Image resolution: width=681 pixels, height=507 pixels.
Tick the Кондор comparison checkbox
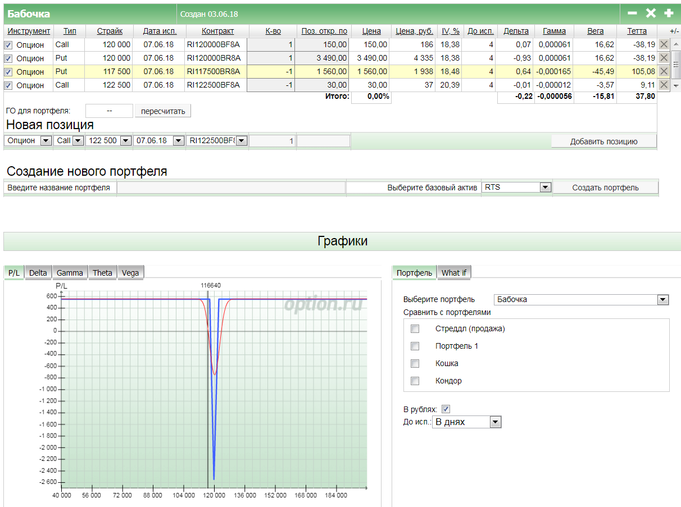(x=415, y=381)
